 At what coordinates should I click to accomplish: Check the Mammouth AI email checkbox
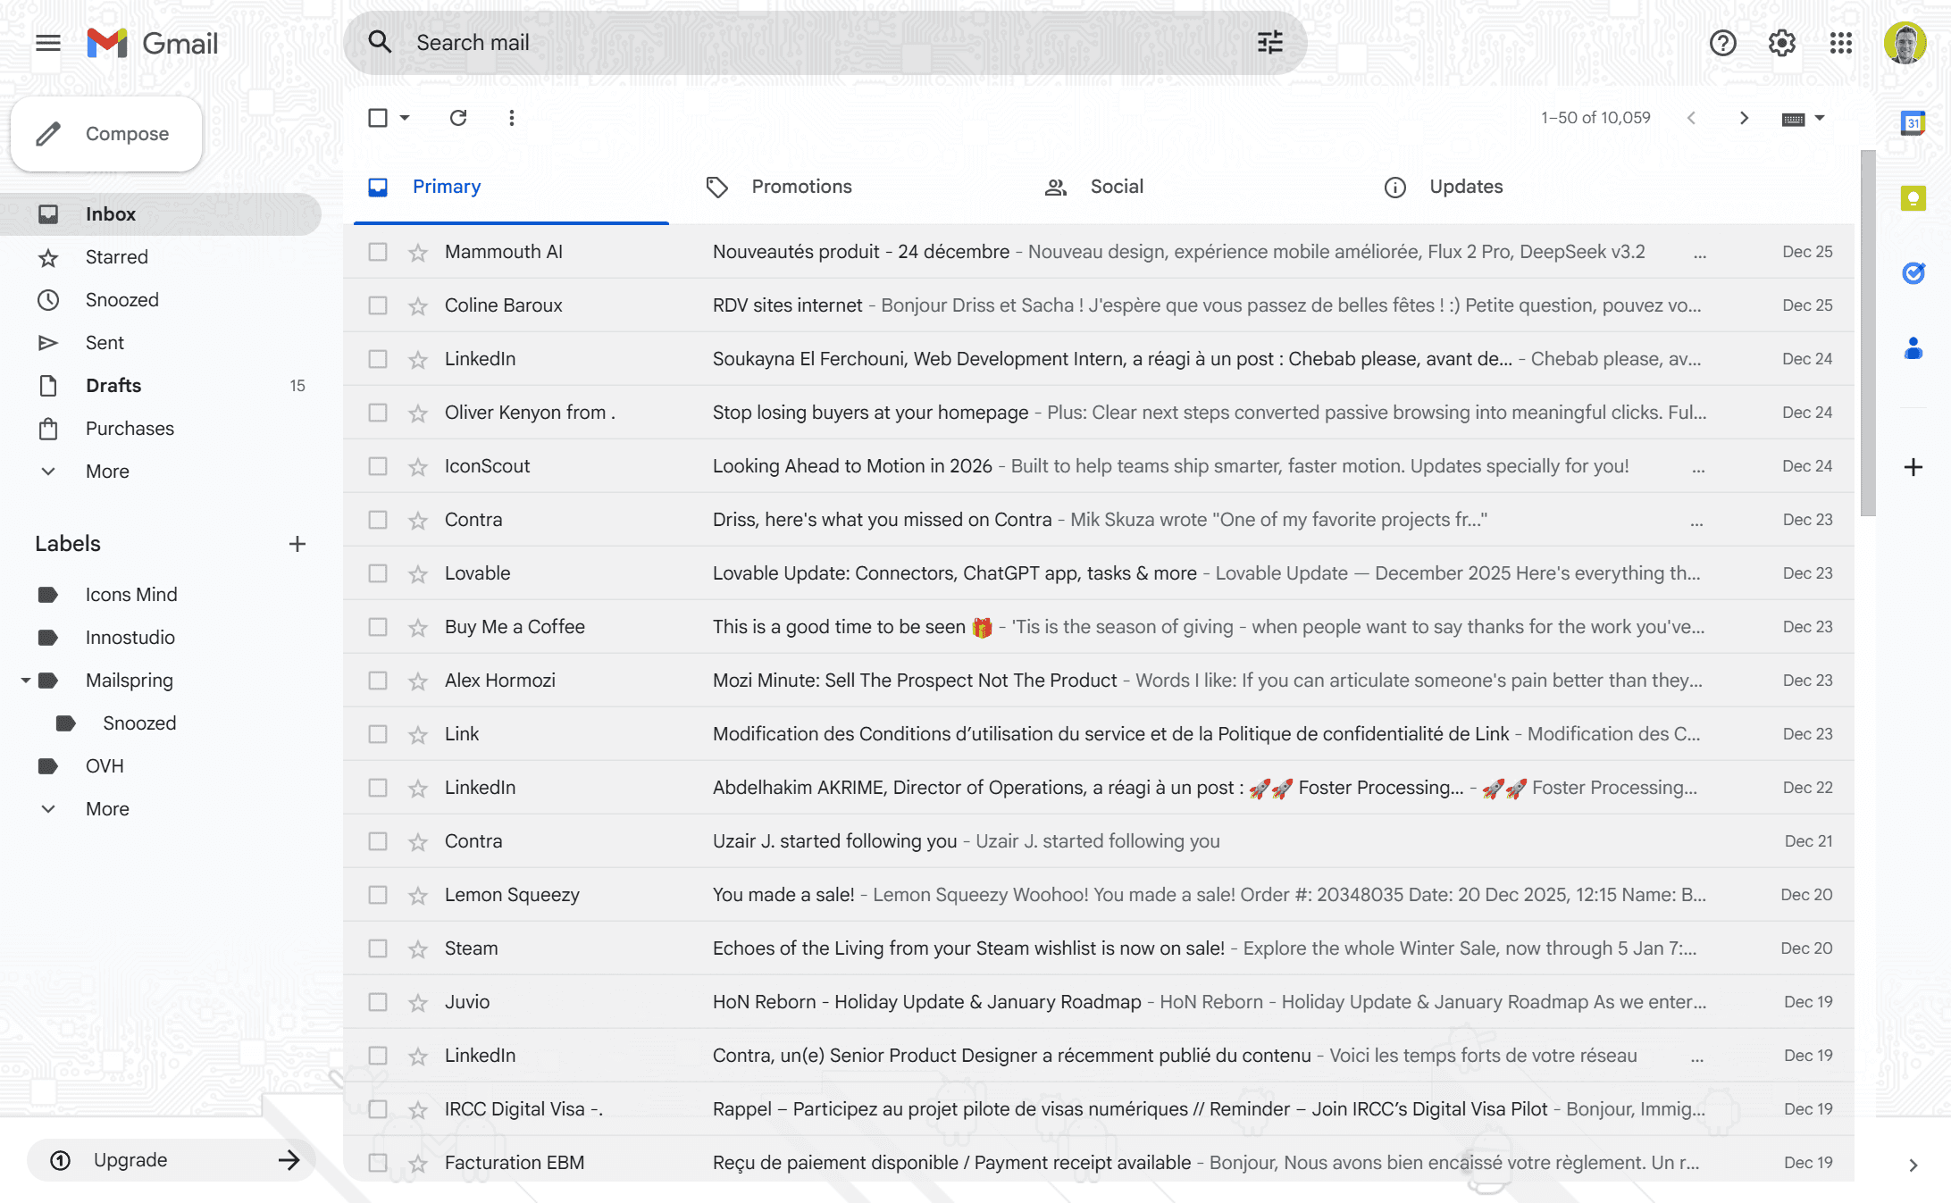coord(378,252)
